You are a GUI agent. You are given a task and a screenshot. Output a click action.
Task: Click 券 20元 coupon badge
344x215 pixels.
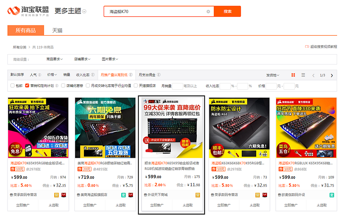click(84, 169)
